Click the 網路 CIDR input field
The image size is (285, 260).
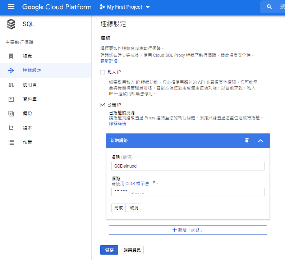pos(188,192)
